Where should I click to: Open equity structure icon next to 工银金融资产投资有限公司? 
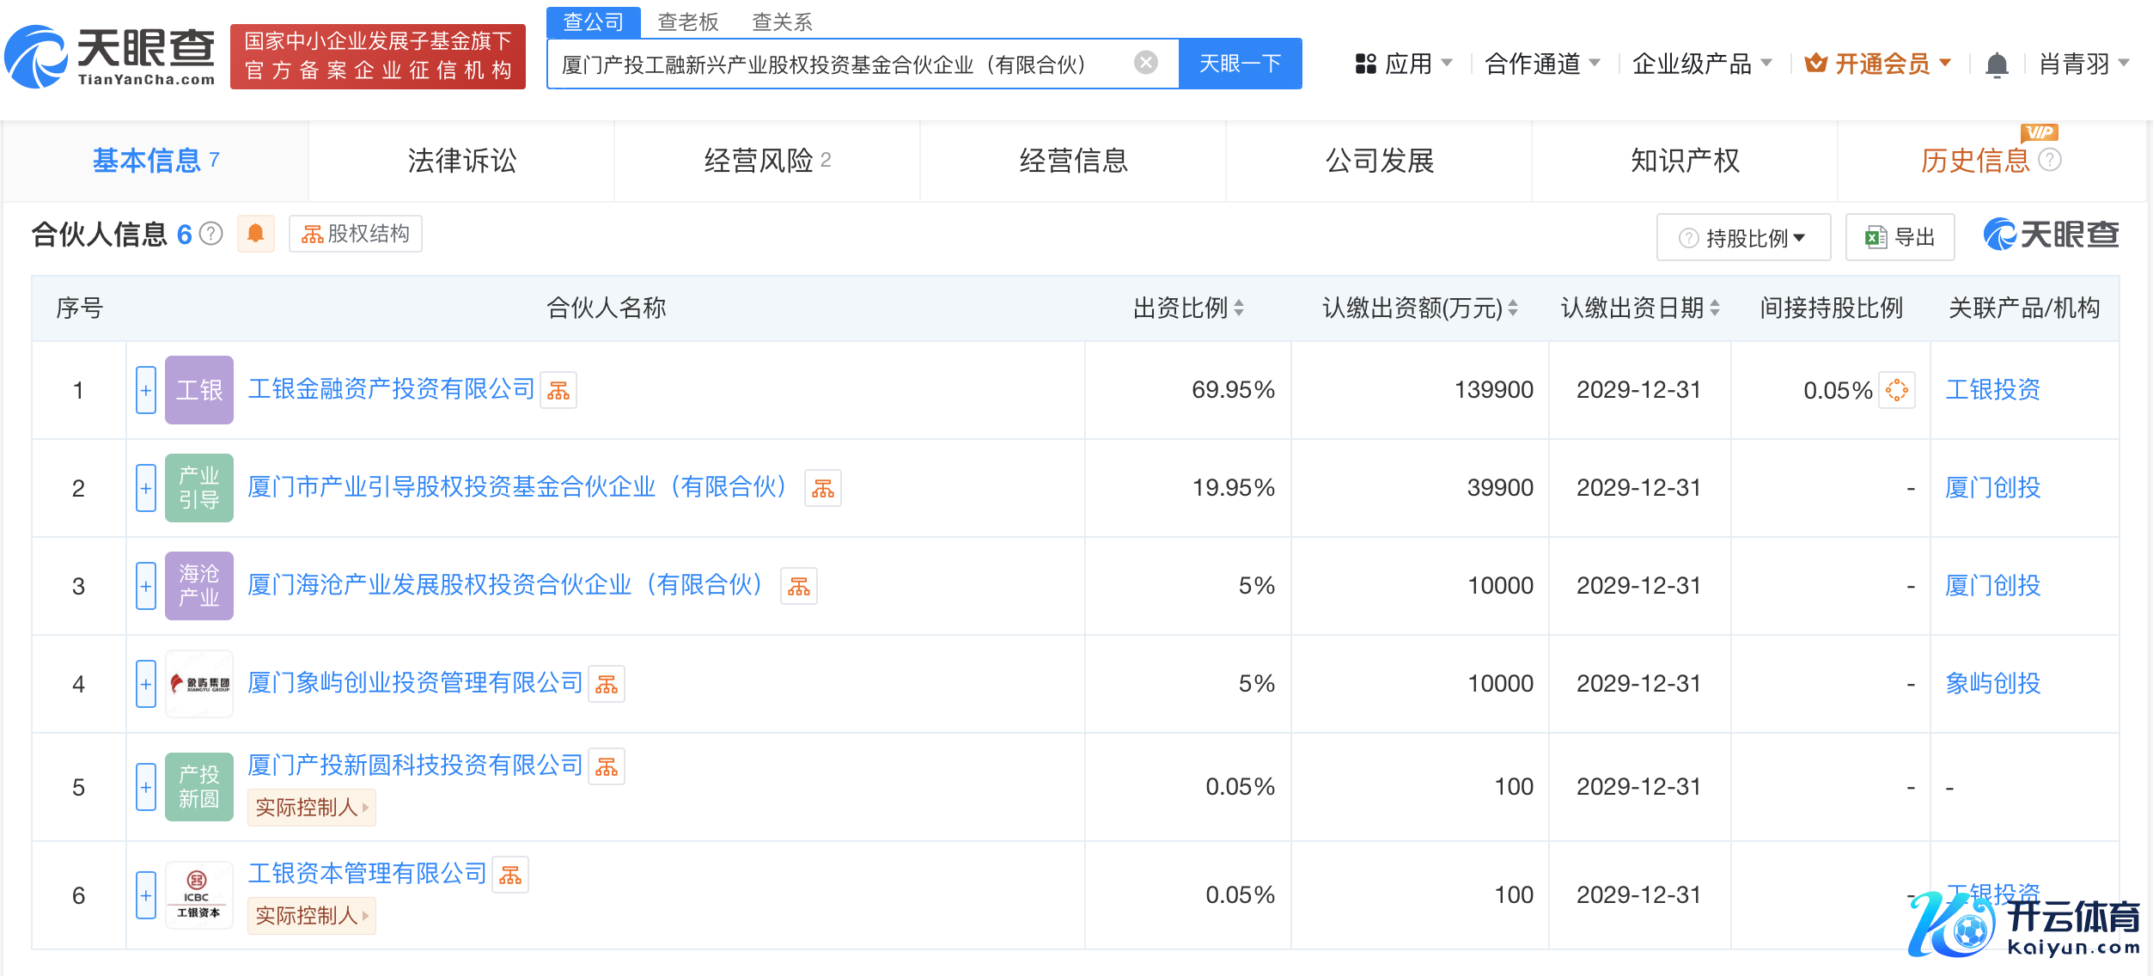(x=558, y=391)
